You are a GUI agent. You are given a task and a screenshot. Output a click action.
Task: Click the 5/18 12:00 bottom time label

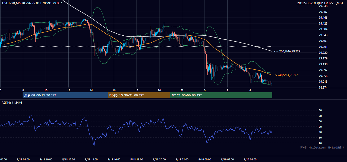coord(69,159)
